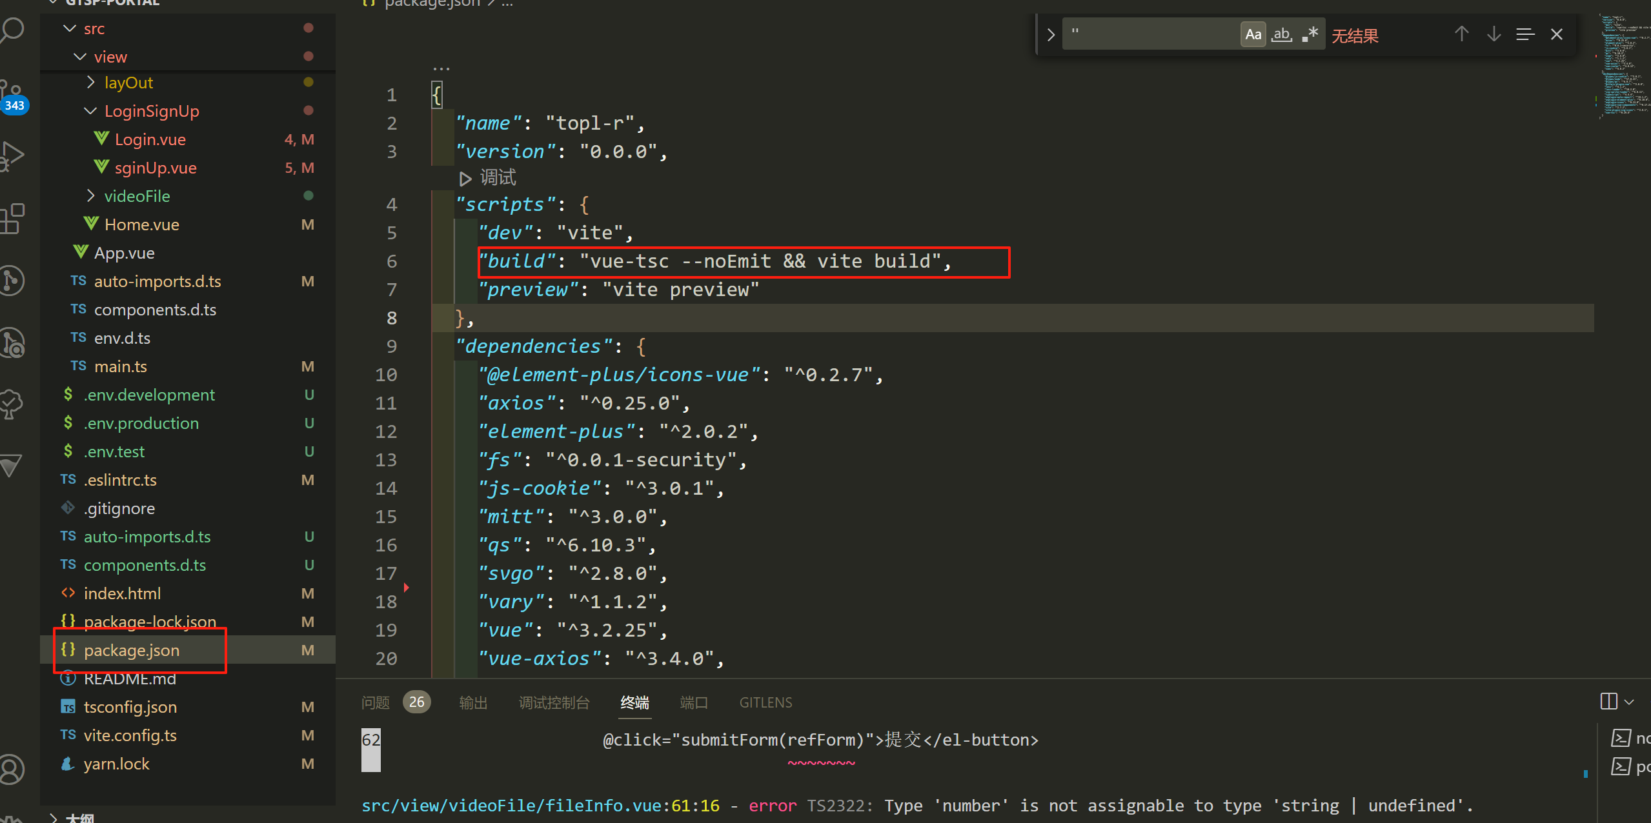Close the find widget
The width and height of the screenshot is (1651, 823).
[x=1557, y=34]
